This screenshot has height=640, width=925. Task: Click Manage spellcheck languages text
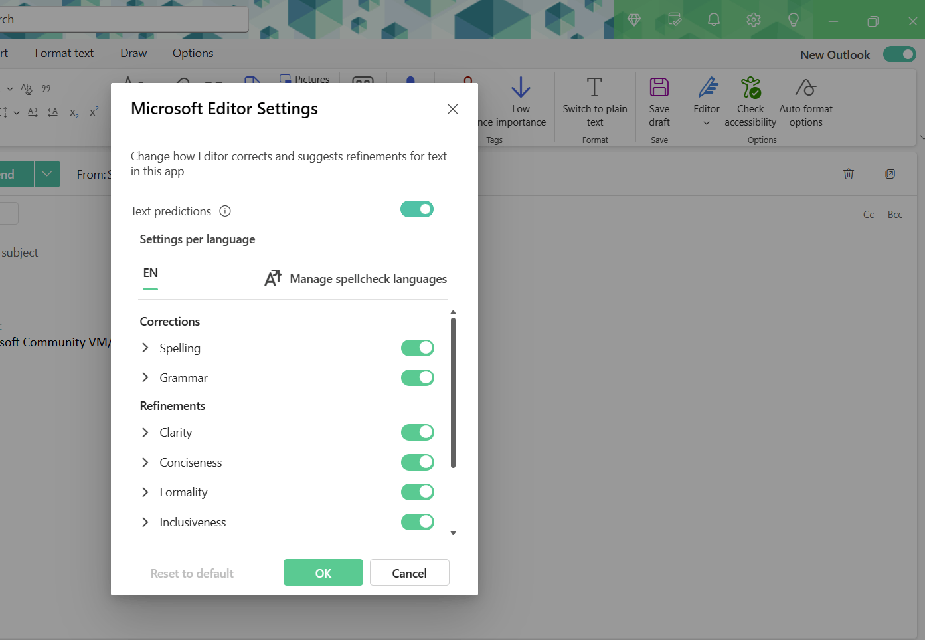click(369, 279)
